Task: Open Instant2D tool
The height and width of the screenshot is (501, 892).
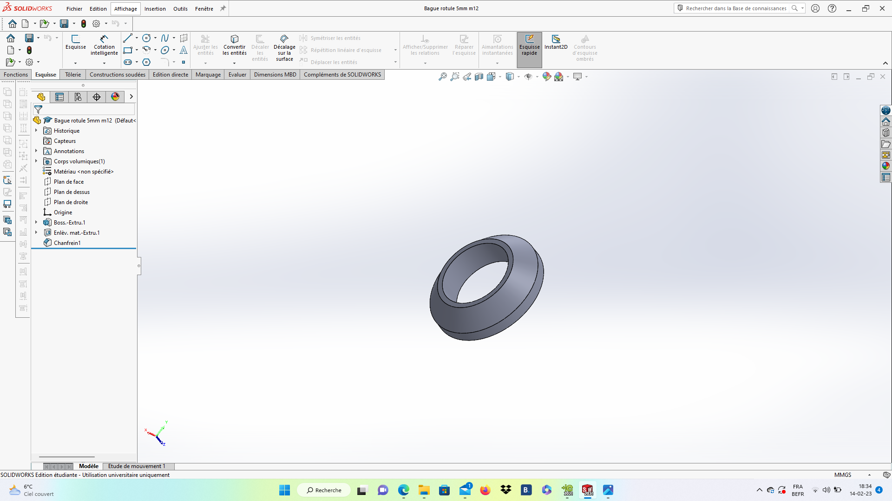Action: [x=556, y=42]
